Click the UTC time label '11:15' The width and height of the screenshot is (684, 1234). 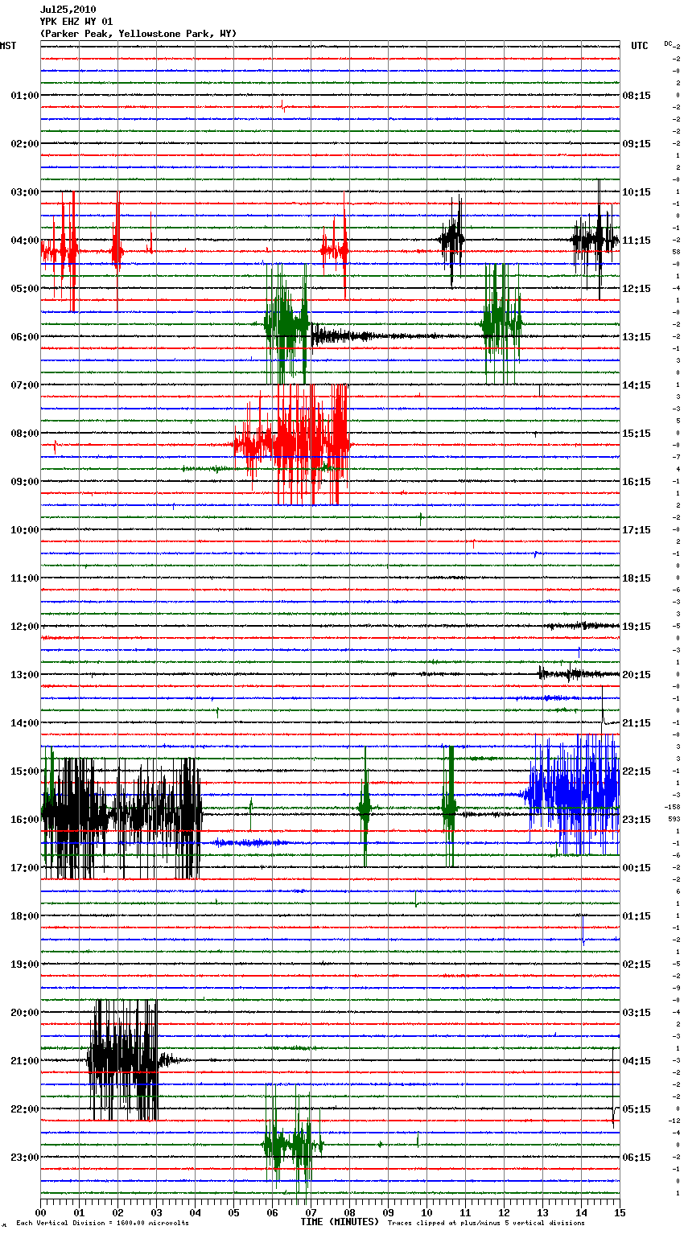point(637,241)
